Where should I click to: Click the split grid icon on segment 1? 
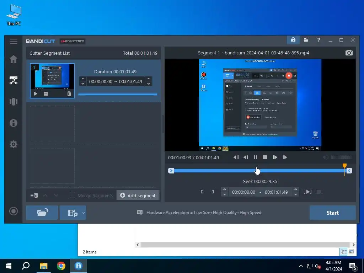click(x=46, y=94)
